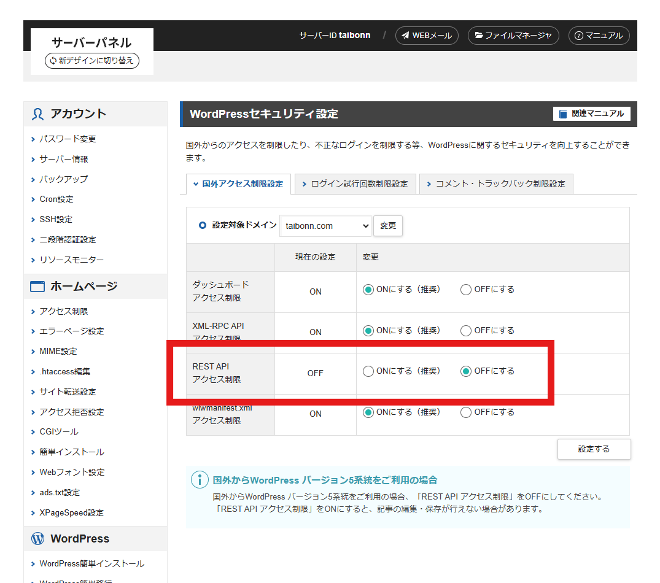Select OFFにする for ダッシュボード アクセス制限
Screen dimensions: 660x583
click(466, 290)
